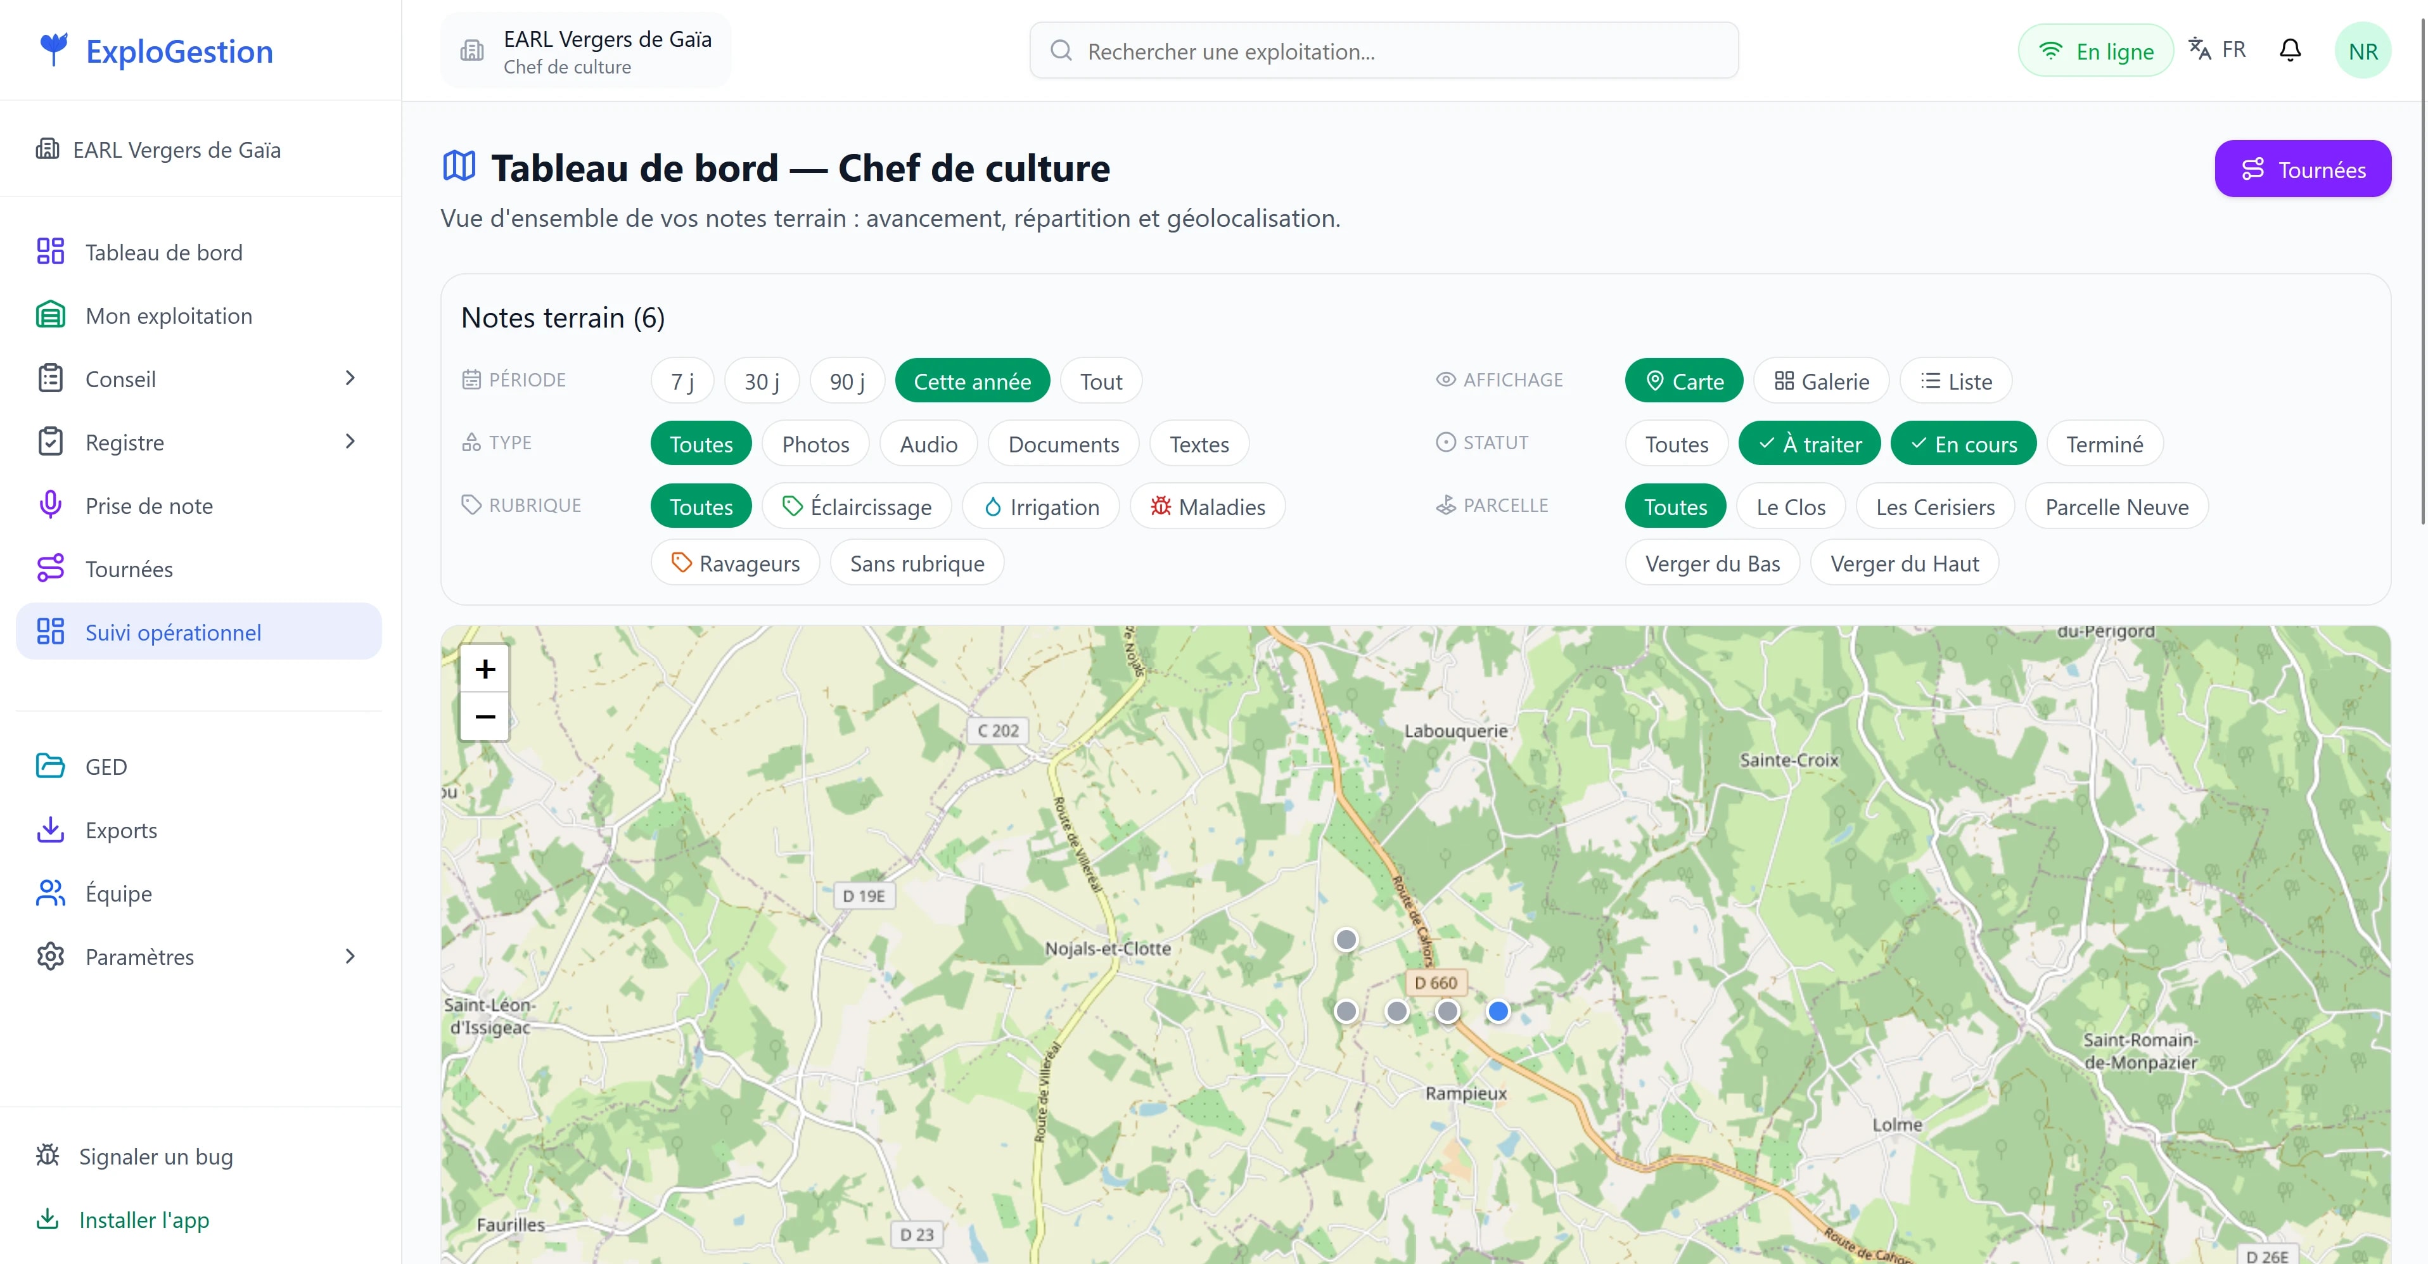Click the NR user avatar
Image resolution: width=2428 pixels, height=1264 pixels.
(x=2363, y=51)
